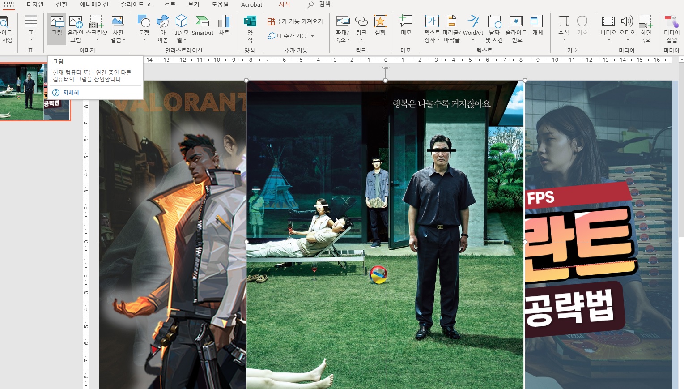Click the 3D 모델 cube icon
684x389 pixels.
[181, 21]
